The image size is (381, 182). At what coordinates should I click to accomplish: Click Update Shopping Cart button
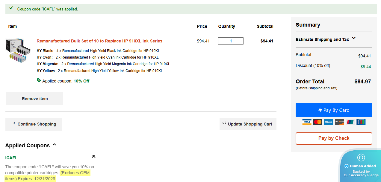248,124
